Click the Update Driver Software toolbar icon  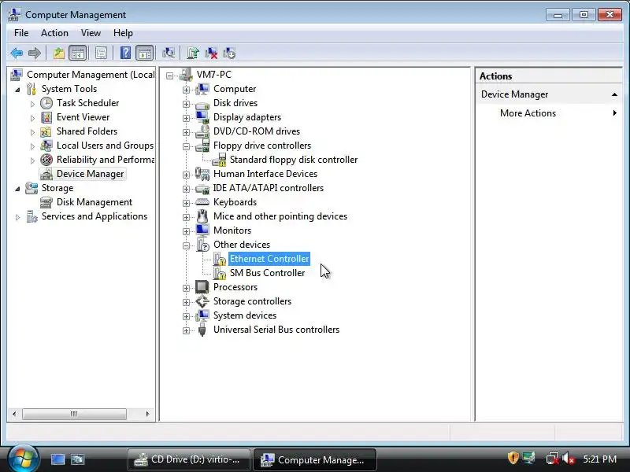[193, 53]
